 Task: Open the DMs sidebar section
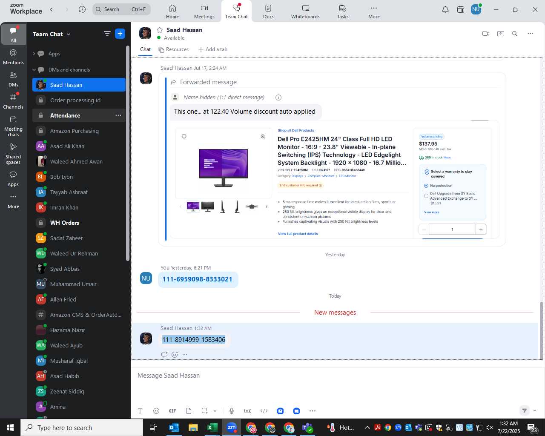coord(13,79)
